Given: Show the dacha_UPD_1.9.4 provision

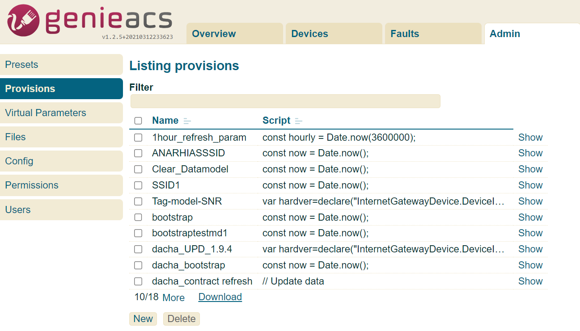Looking at the screenshot, I should point(530,249).
